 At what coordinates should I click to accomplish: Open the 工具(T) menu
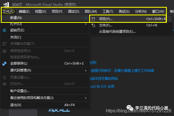click(108, 11)
